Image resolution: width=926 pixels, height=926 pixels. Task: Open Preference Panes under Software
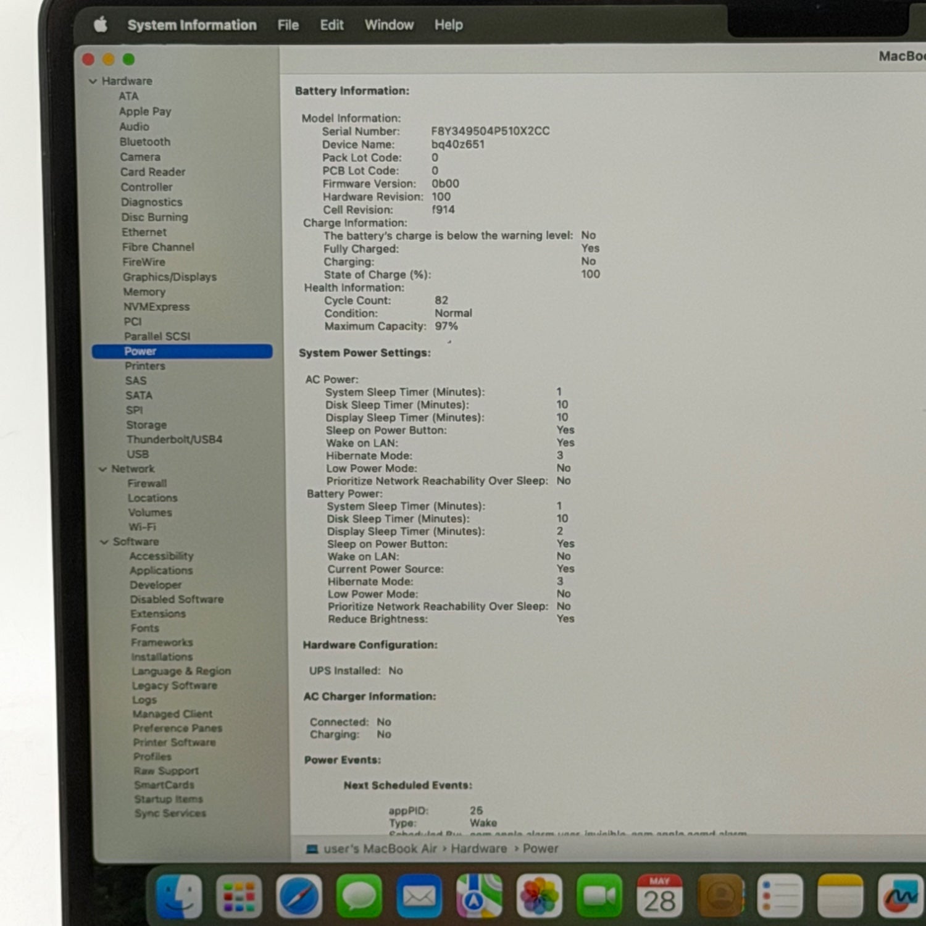(177, 728)
